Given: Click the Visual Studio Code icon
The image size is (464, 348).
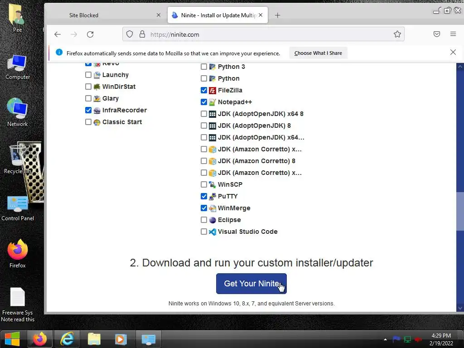Looking at the screenshot, I should 212,232.
